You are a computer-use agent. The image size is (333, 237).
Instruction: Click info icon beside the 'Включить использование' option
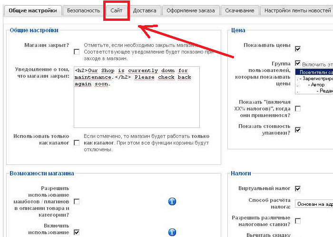[x=172, y=232]
